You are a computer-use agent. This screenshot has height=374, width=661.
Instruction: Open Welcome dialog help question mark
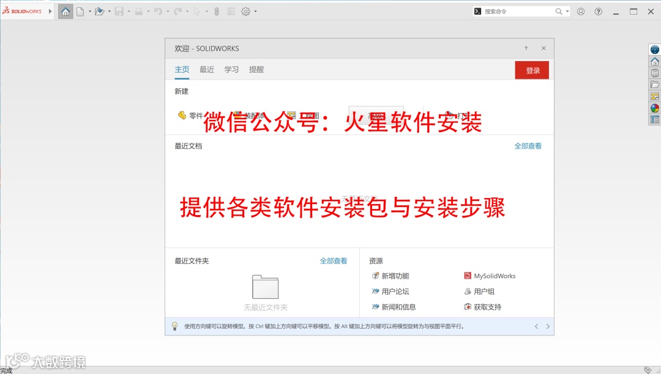pyautogui.click(x=526, y=48)
